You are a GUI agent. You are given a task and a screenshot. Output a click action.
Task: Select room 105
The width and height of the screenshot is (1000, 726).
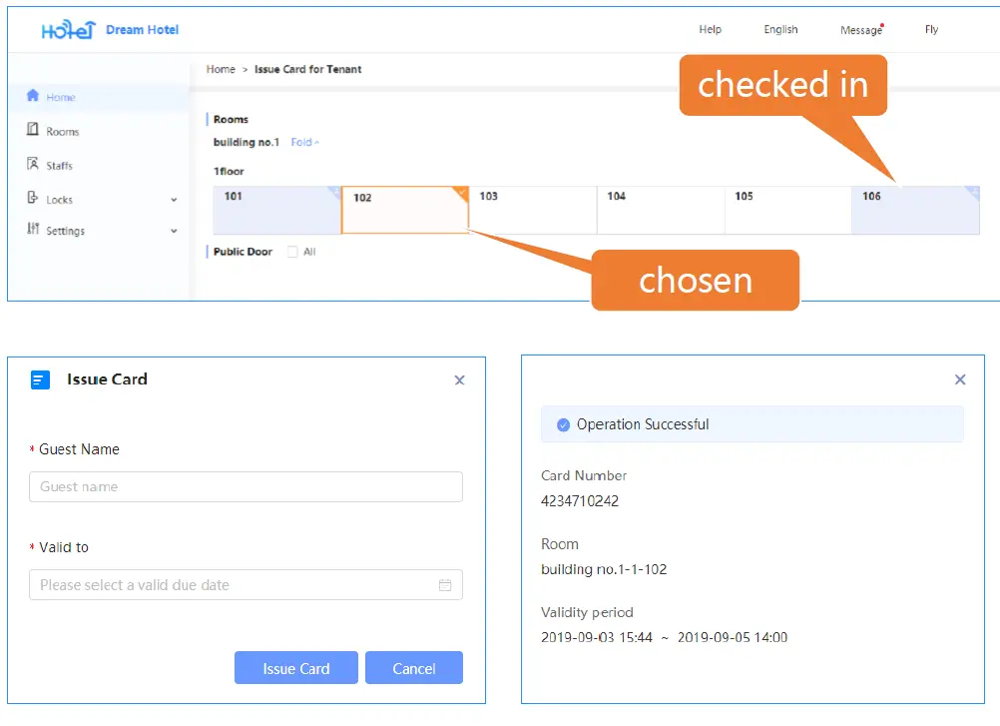pyautogui.click(x=788, y=210)
